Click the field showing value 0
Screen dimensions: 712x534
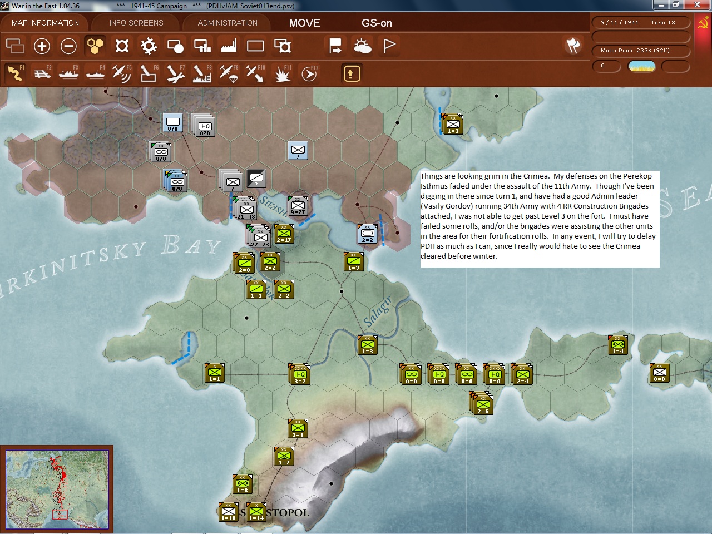pos(606,66)
